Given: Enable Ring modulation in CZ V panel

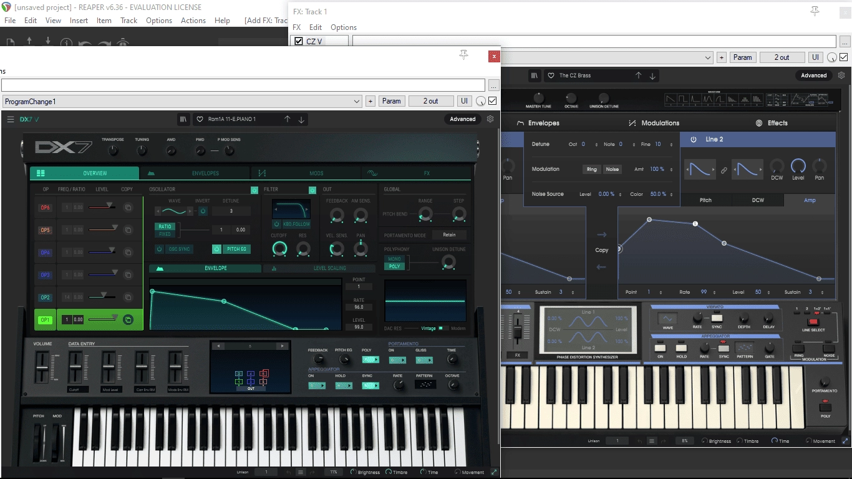Looking at the screenshot, I should [592, 169].
